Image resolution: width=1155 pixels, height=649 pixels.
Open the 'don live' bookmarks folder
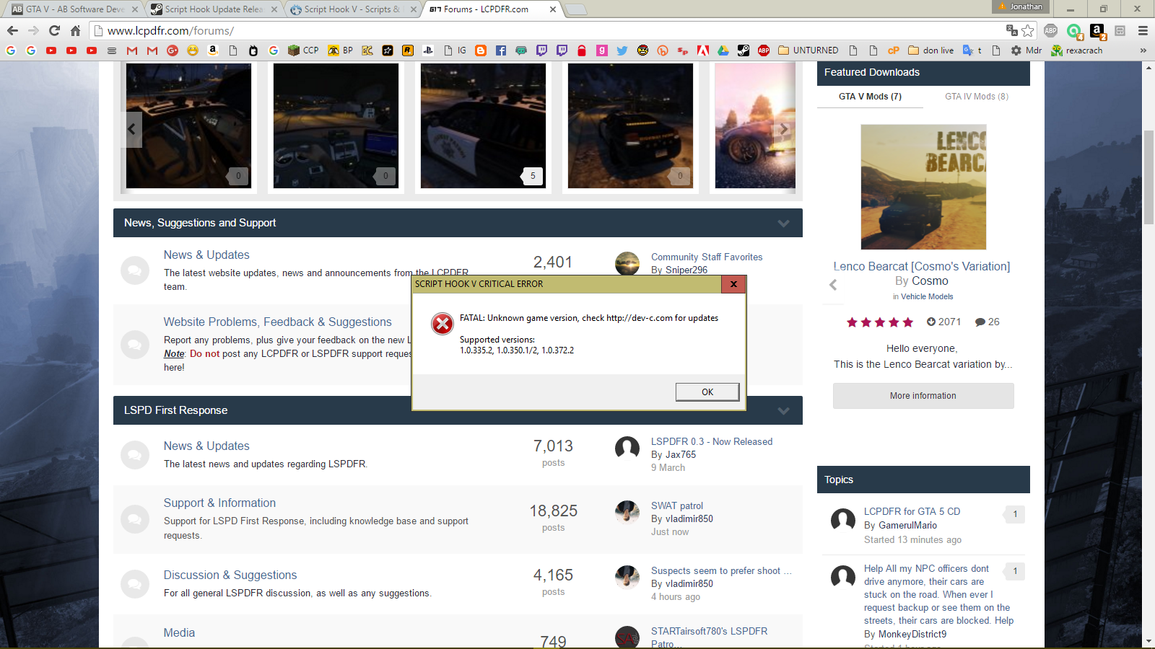(x=931, y=50)
